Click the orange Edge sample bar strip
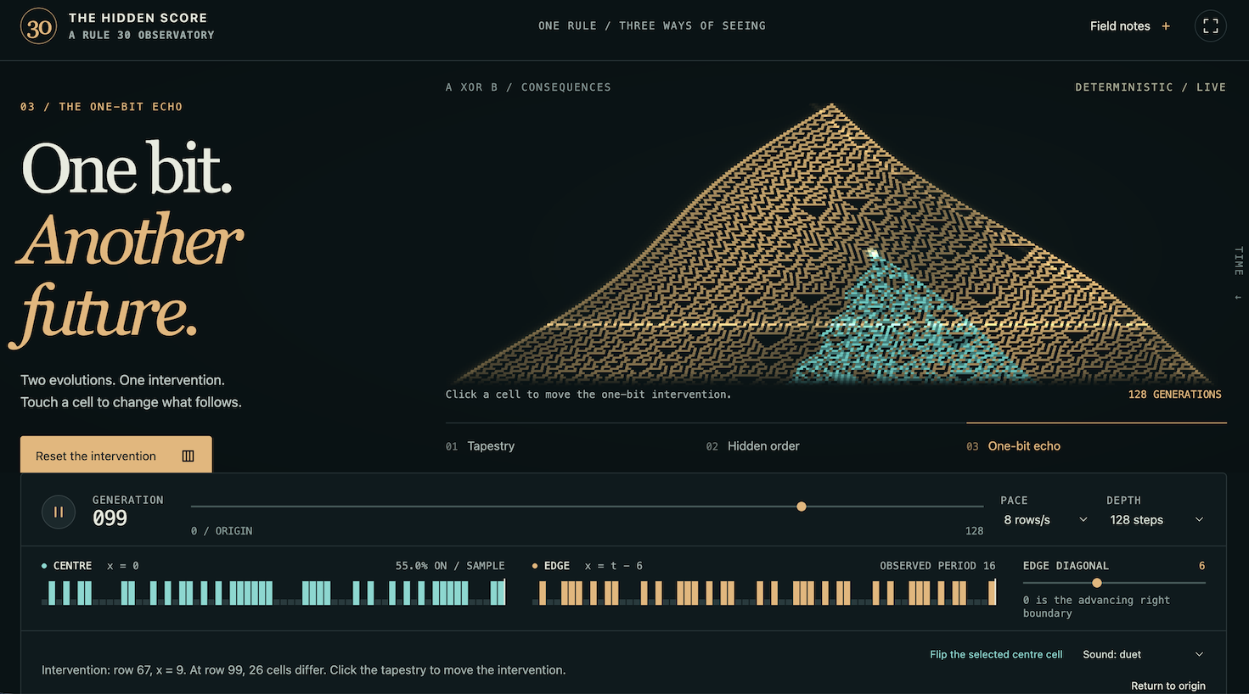 click(x=764, y=592)
